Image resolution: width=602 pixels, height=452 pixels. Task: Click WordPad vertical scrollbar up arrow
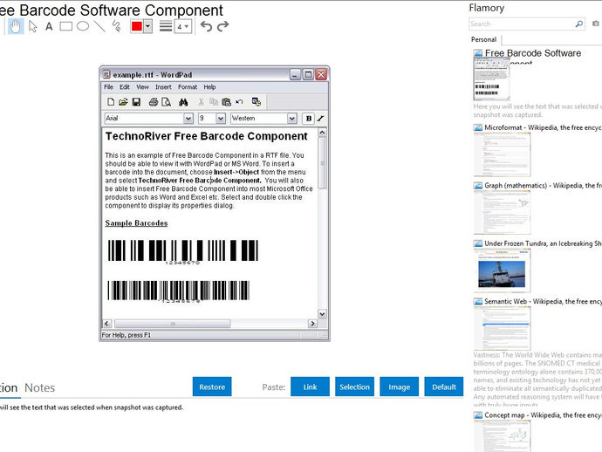[322, 133]
